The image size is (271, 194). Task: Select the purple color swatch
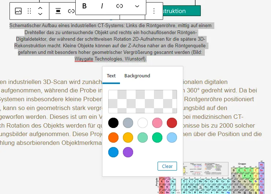pyautogui.click(x=128, y=152)
